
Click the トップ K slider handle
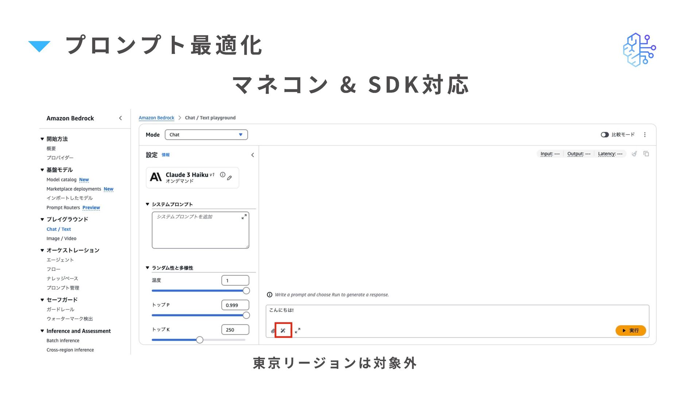pos(199,340)
